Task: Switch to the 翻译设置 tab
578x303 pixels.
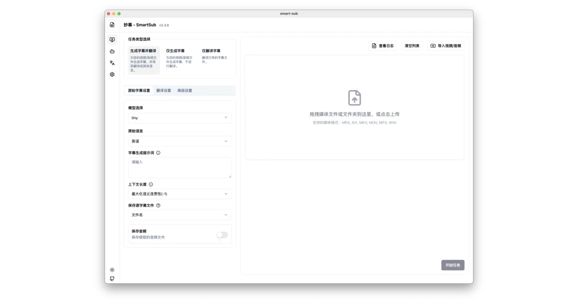Action: (164, 90)
